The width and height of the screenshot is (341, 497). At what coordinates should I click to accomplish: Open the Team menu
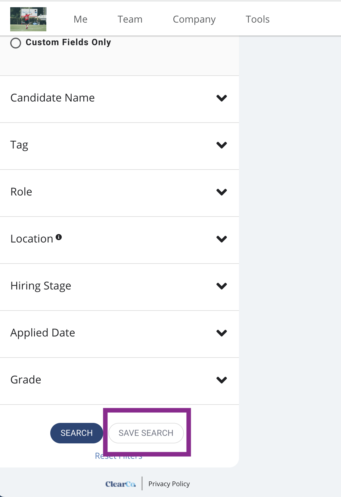[130, 19]
